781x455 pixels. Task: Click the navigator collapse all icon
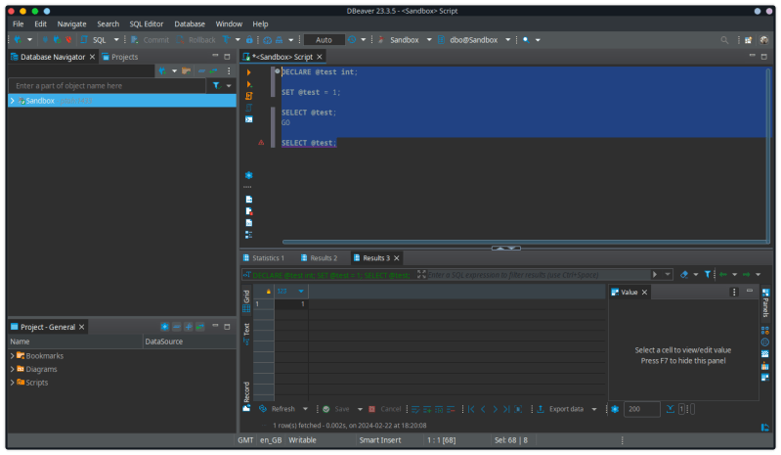201,70
